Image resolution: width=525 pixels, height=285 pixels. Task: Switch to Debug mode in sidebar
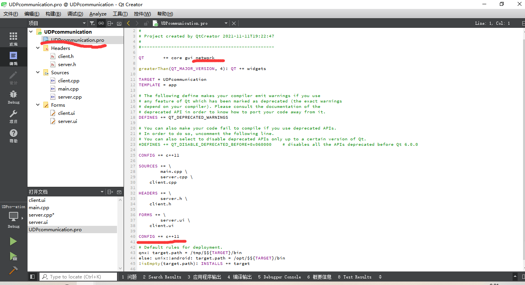click(x=14, y=97)
